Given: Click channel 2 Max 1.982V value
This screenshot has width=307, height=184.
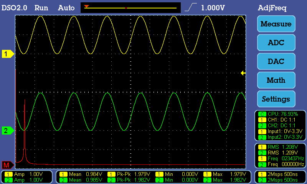Looking at the screenshot, I should [x=229, y=180].
